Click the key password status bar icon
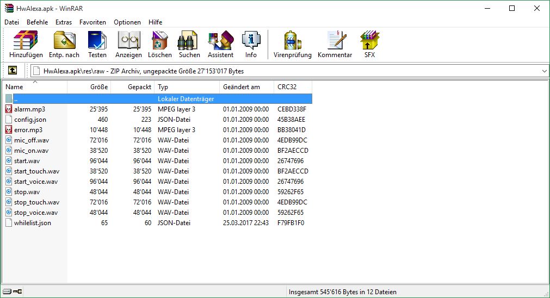550x298 pixels. click(17, 291)
